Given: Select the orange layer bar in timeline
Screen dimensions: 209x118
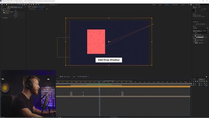Looking at the screenshot, I should (x=123, y=87).
